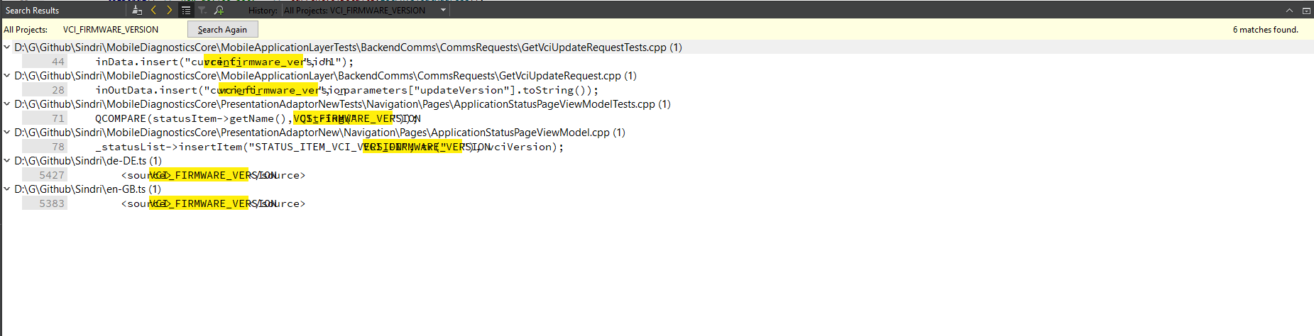The image size is (1314, 336).
Task: Collapse the de-DE.ts result group
Action: coord(7,161)
